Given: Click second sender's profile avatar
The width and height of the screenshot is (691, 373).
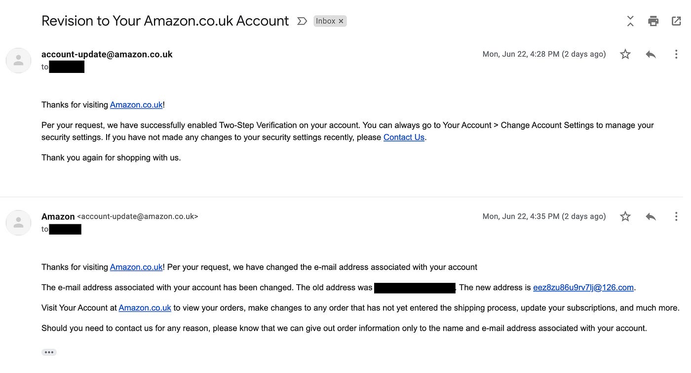Looking at the screenshot, I should (19, 223).
